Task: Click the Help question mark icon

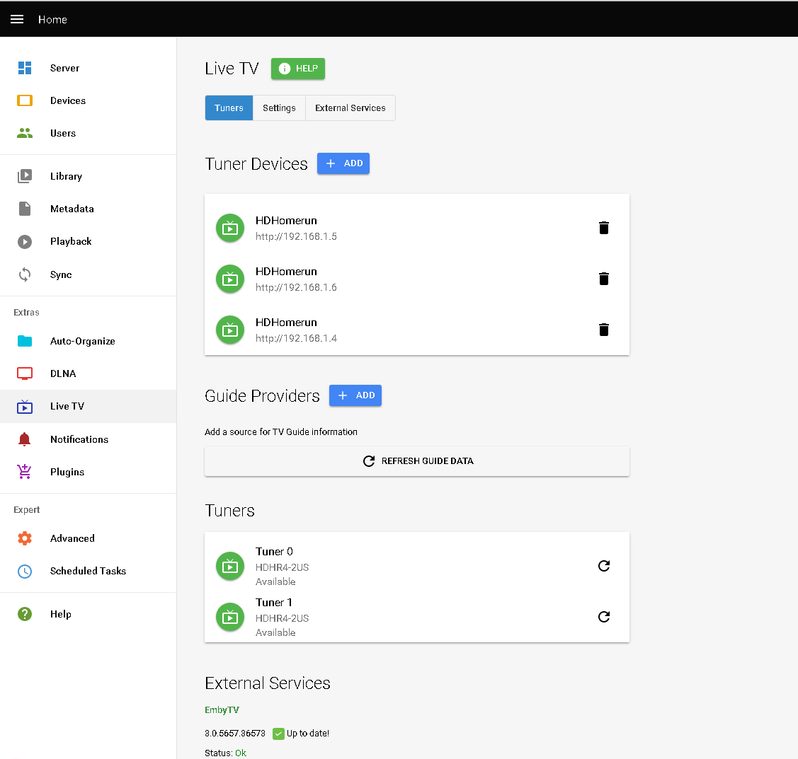Action: tap(25, 614)
